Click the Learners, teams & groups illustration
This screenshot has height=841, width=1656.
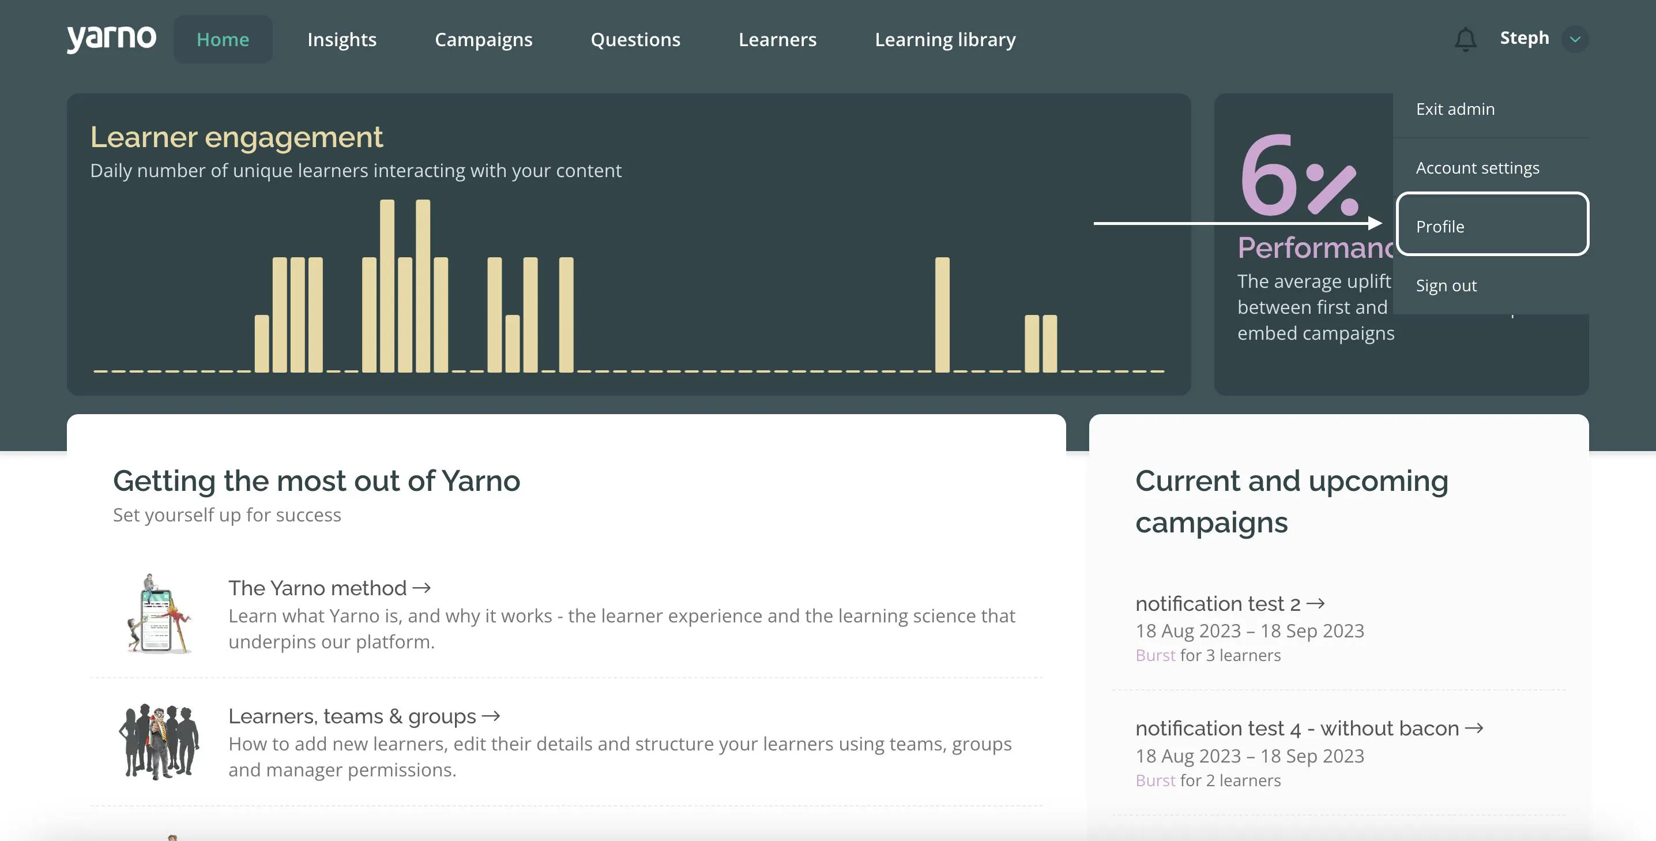tap(159, 741)
